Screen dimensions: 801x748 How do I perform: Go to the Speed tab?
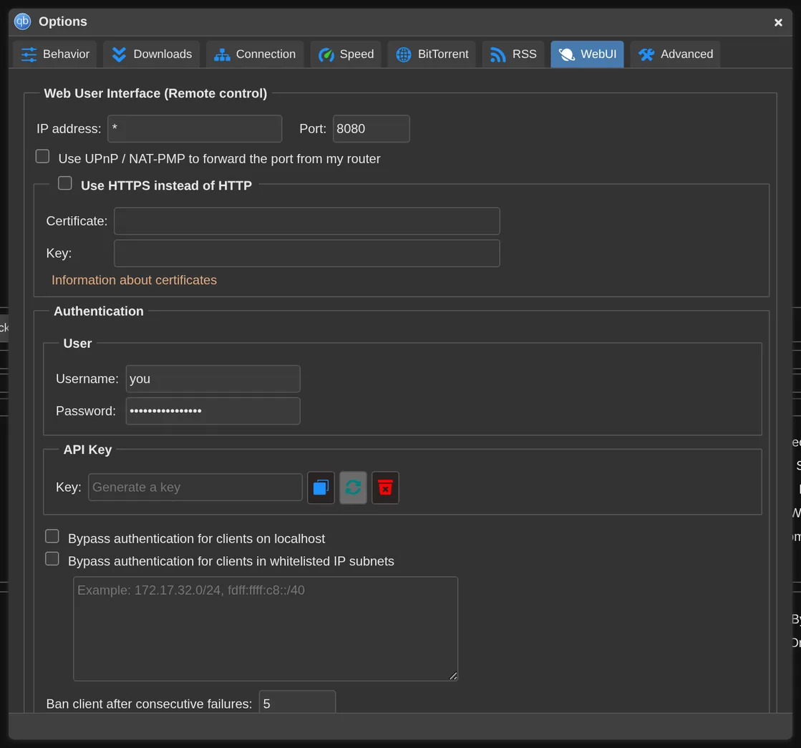pos(346,54)
